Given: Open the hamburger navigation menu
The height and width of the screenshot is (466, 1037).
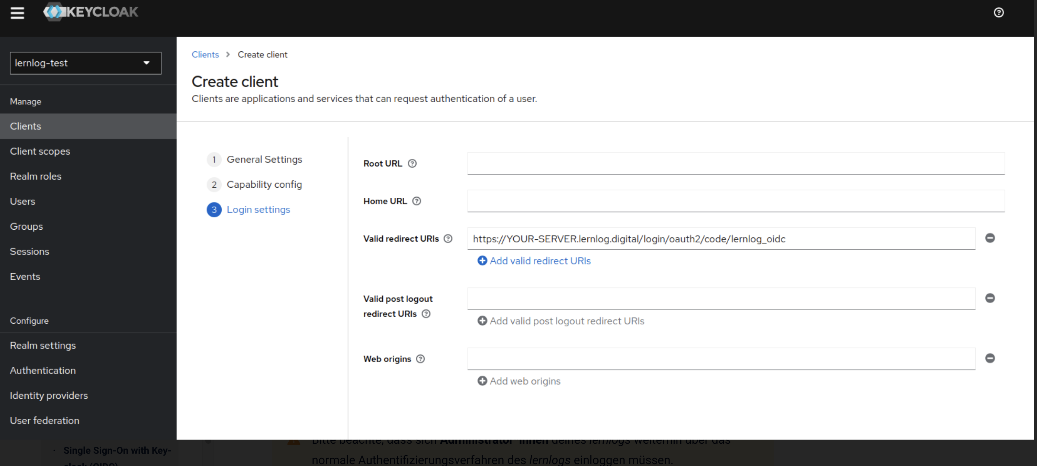Looking at the screenshot, I should pyautogui.click(x=17, y=13).
